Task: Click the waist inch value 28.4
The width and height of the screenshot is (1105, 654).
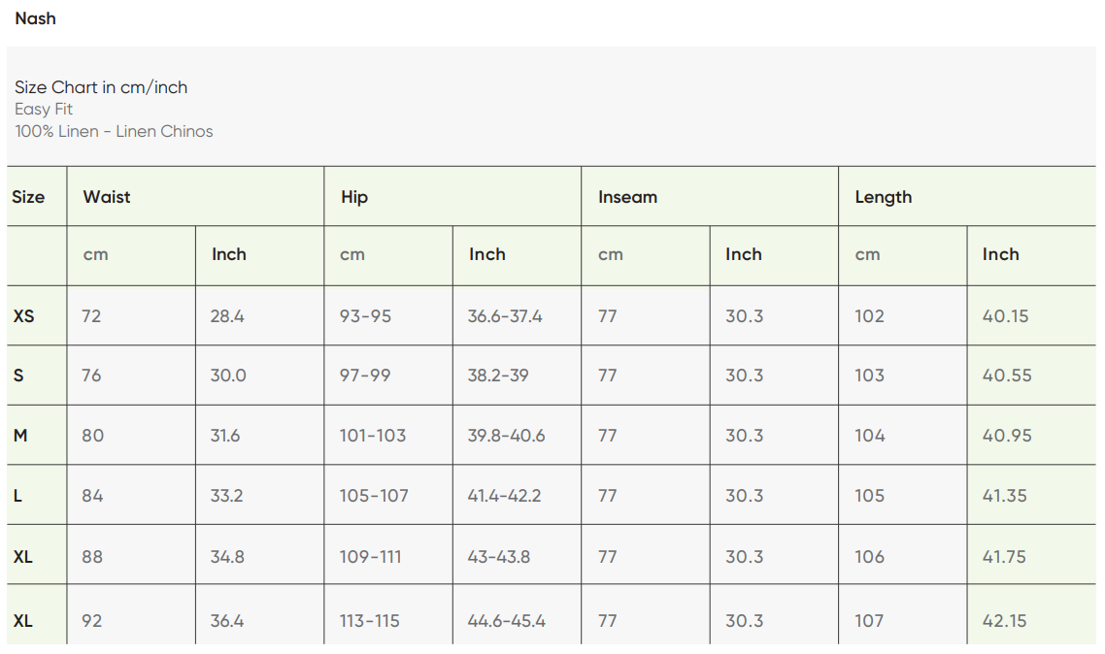Action: [x=227, y=315]
